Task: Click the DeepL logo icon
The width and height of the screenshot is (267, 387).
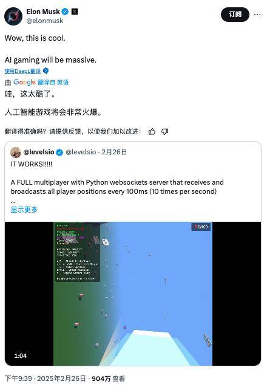Action: click(x=46, y=71)
